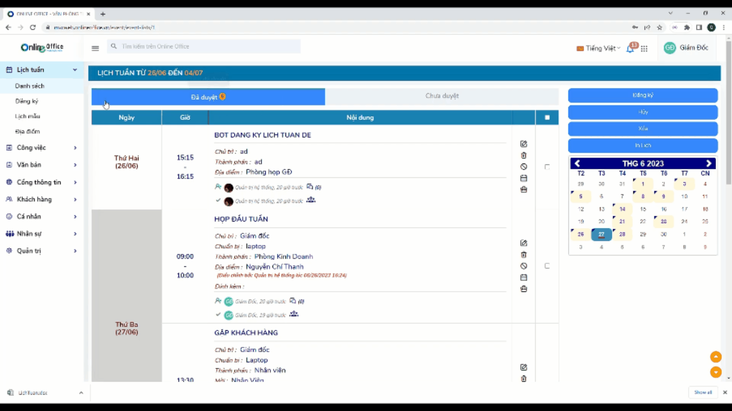Click participants group icon under BOT DANG KY
This screenshot has width=732, height=411.
311,200
